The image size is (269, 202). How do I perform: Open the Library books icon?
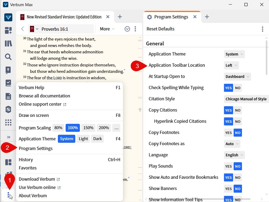(8, 43)
